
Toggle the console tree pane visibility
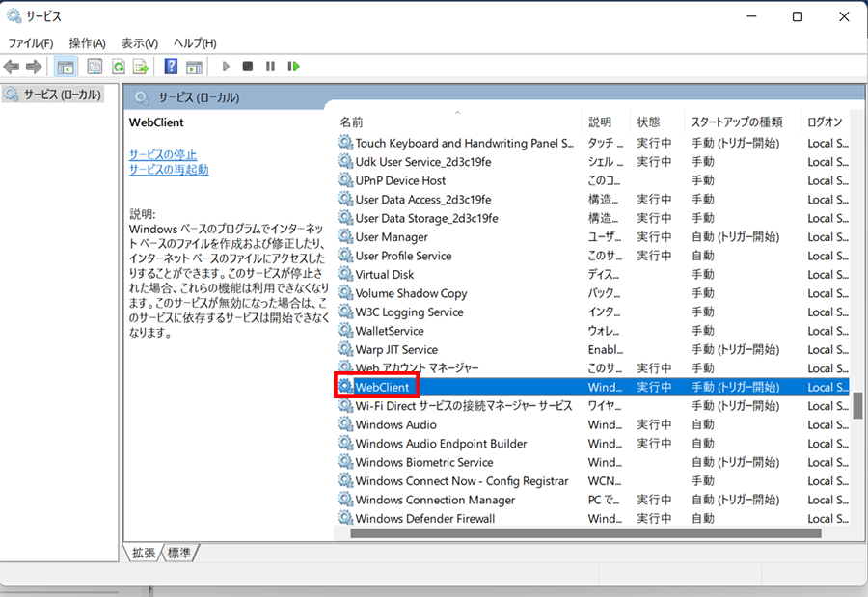pos(65,66)
